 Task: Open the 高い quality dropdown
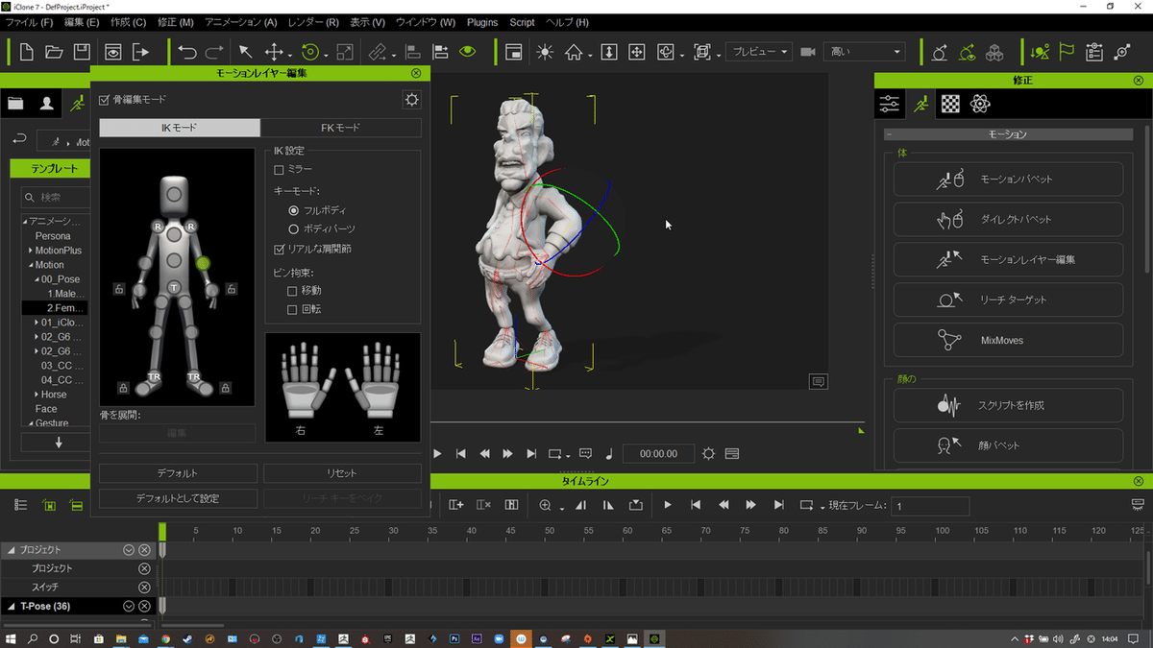coord(865,52)
